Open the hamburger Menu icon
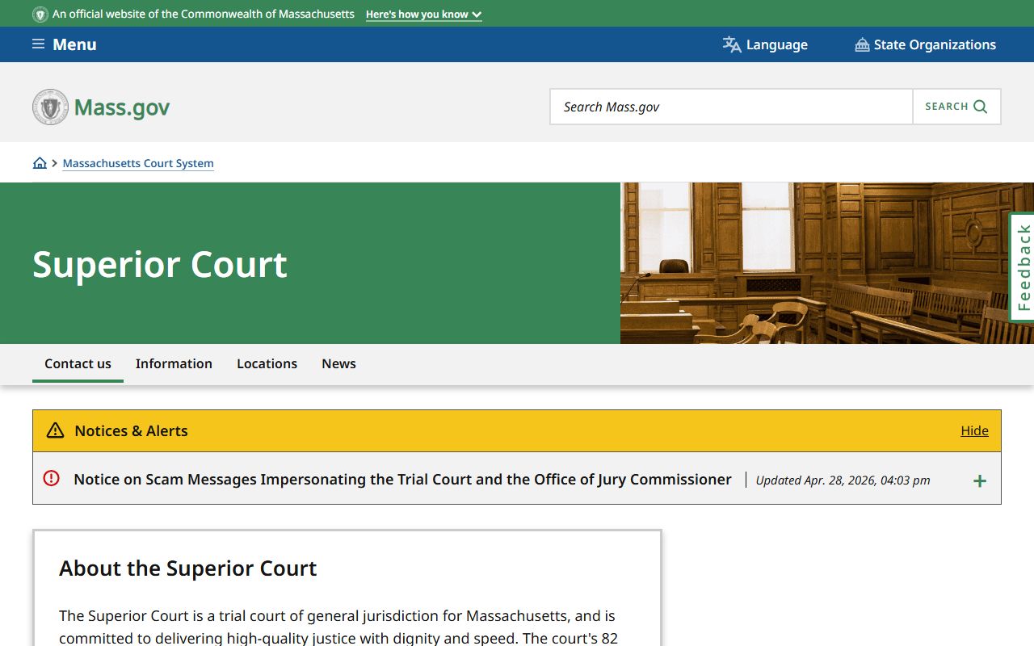1034x646 pixels. tap(38, 44)
